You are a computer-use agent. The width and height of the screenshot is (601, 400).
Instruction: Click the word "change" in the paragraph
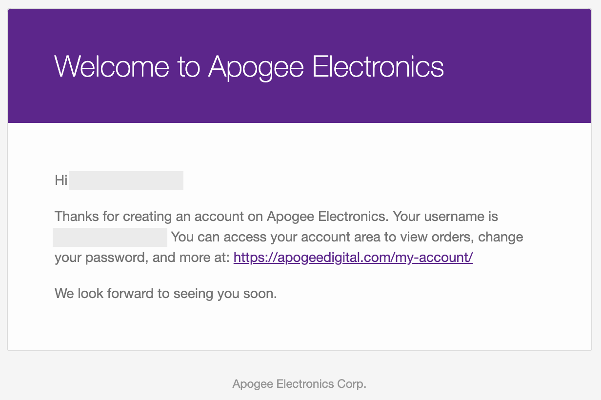coord(501,237)
